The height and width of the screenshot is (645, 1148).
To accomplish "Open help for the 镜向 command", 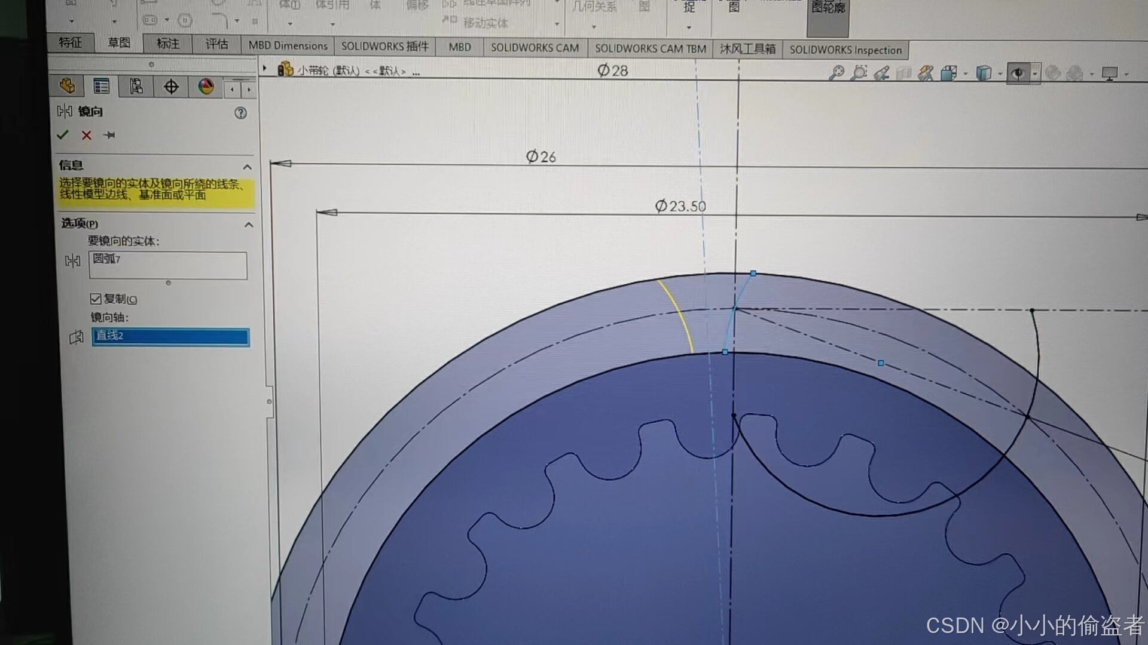I will pos(240,113).
